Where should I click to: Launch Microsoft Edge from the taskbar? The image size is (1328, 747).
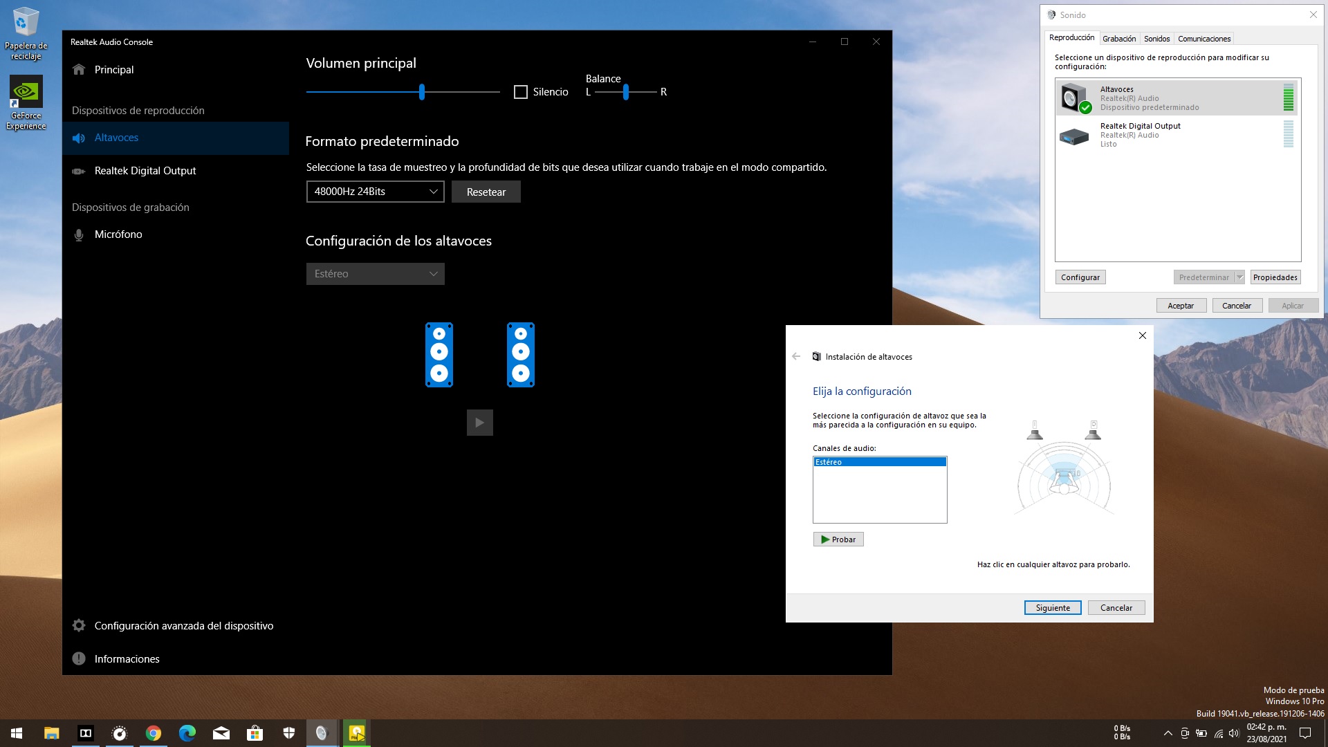coord(187,733)
